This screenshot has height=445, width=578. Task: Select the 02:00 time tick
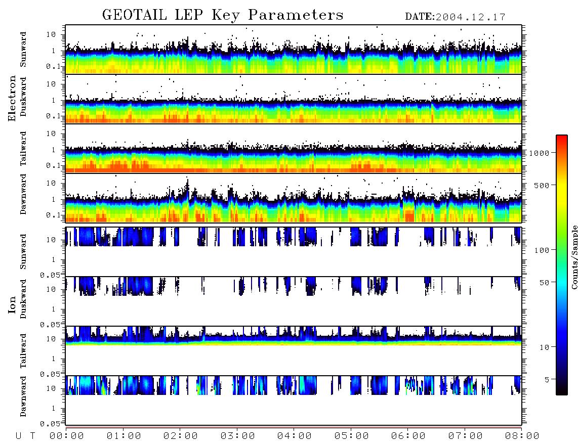(181, 436)
